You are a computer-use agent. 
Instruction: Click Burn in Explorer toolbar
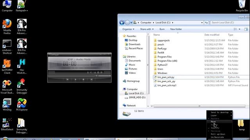[x=162, y=29]
